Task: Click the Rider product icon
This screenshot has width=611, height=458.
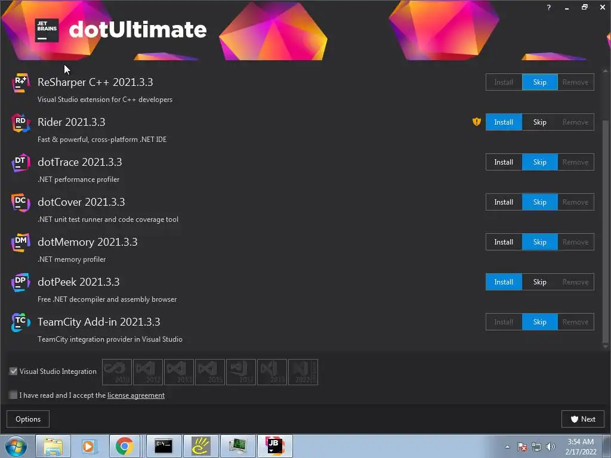Action: pyautogui.click(x=20, y=123)
